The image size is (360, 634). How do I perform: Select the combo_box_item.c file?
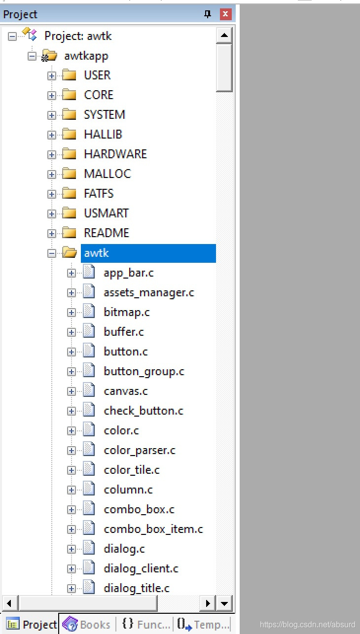[153, 529]
